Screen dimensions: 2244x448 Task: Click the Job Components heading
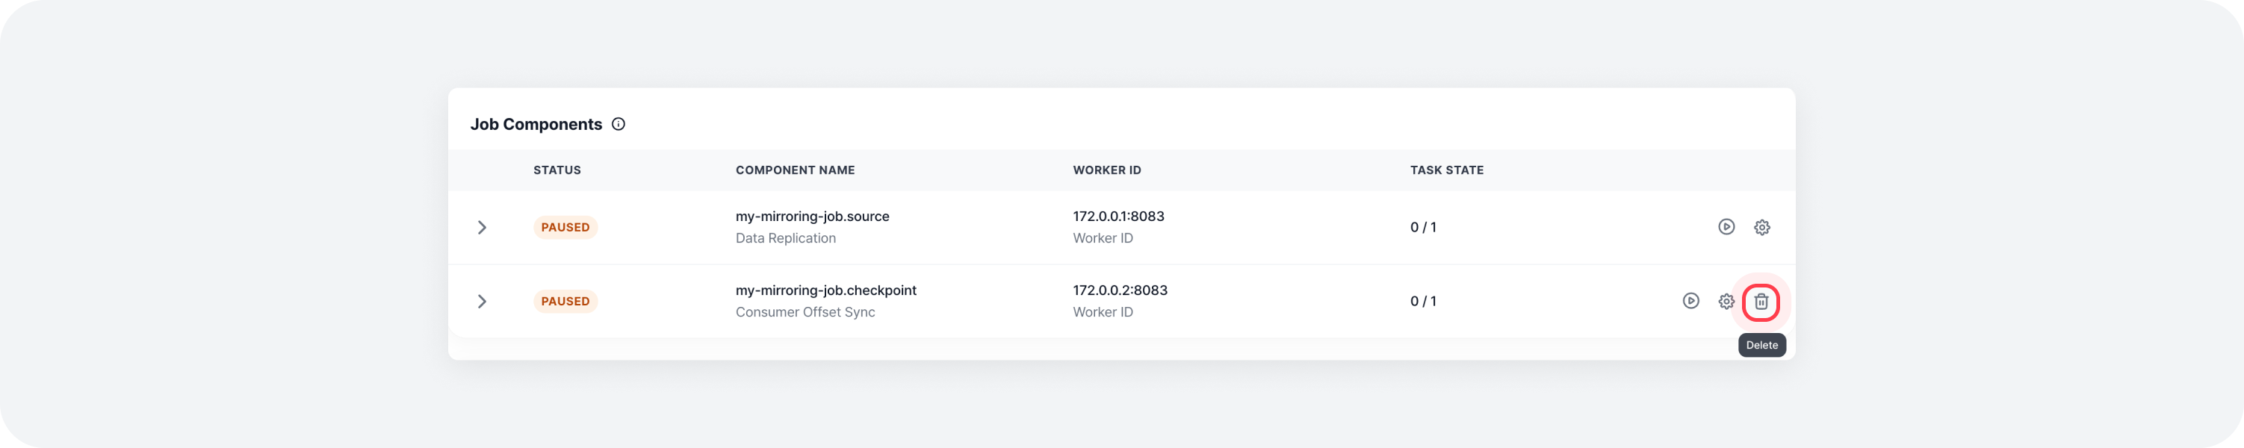(536, 125)
